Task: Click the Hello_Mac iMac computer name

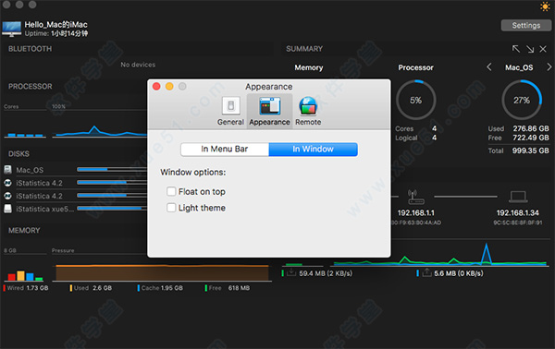Action: click(x=55, y=24)
